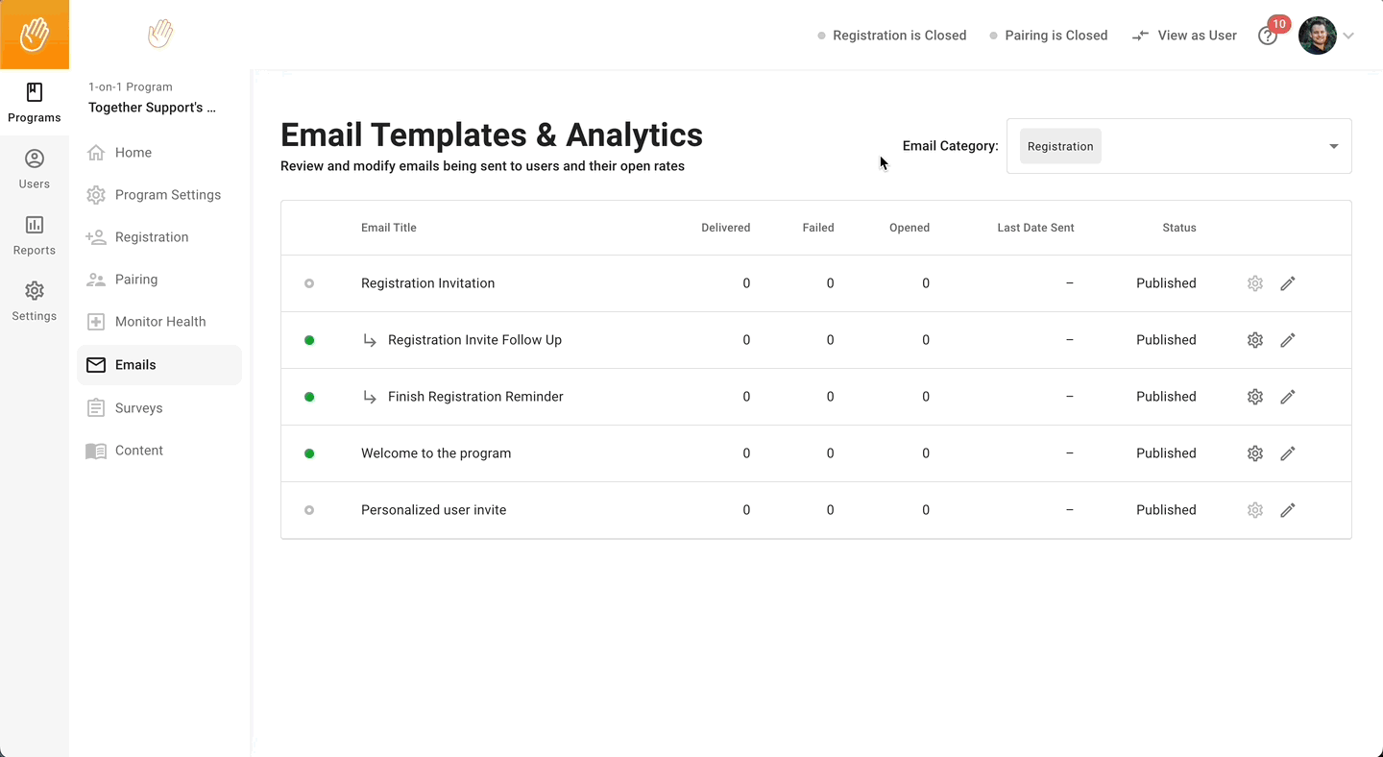Select Emails in sidebar
This screenshot has width=1383, height=757.
point(159,365)
